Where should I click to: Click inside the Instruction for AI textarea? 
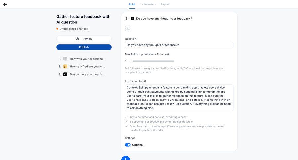(x=179, y=98)
